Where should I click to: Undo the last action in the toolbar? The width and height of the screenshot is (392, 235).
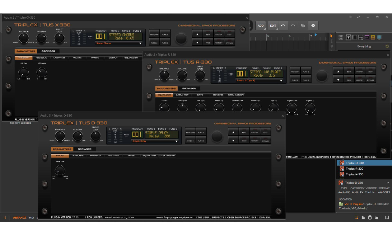[x=283, y=25]
